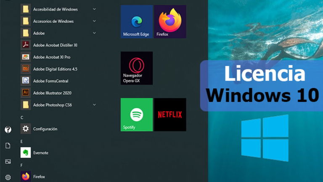Click the Adobe folder icon
Screen dimensions: 323x182
[26, 33]
